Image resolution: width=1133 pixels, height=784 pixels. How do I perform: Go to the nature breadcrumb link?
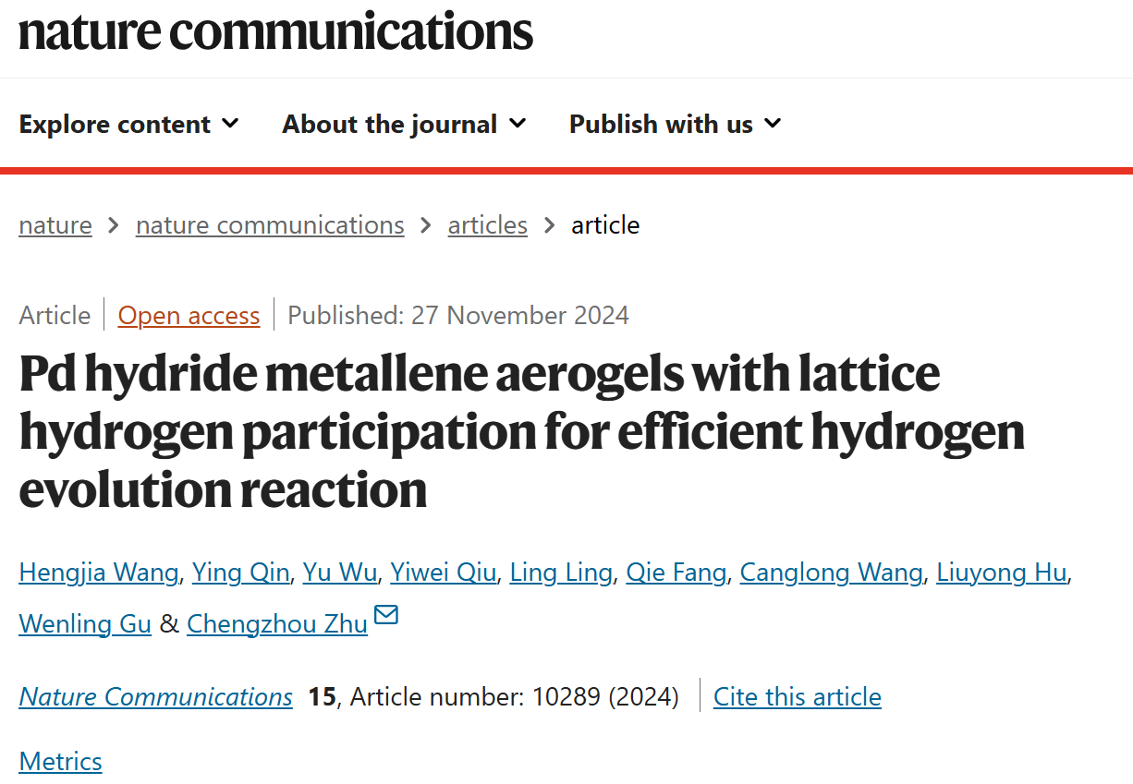tap(55, 225)
